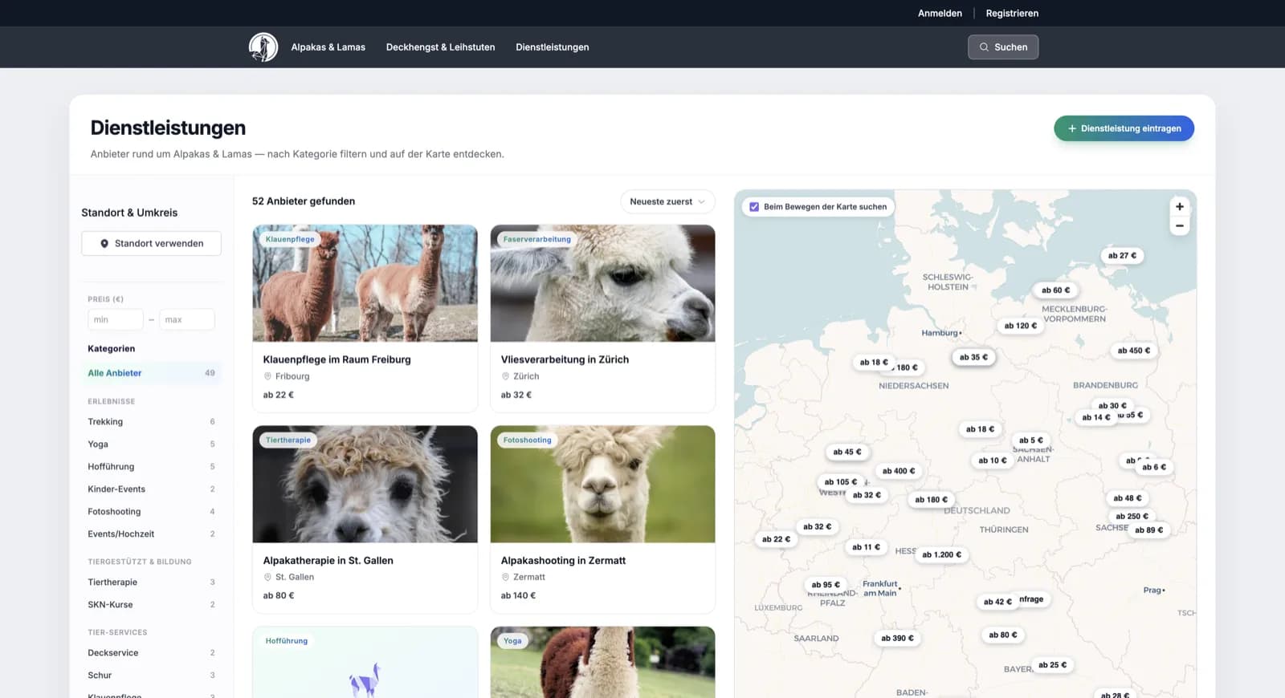Click the Suchen search button
Viewport: 1285px width, 698px height.
click(1003, 47)
